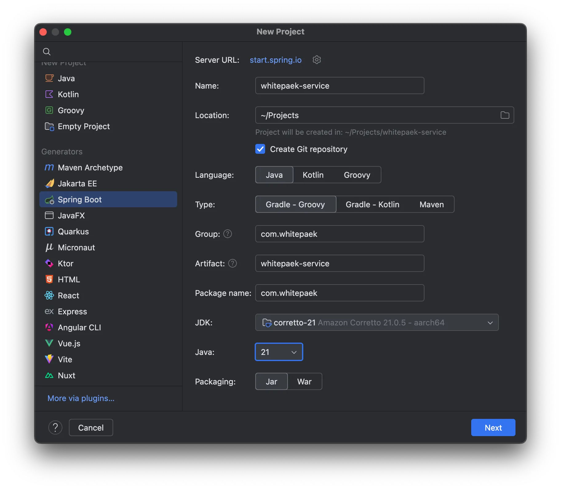The image size is (561, 489).
Task: Click the HTML5 shield icon
Action: pyautogui.click(x=49, y=279)
